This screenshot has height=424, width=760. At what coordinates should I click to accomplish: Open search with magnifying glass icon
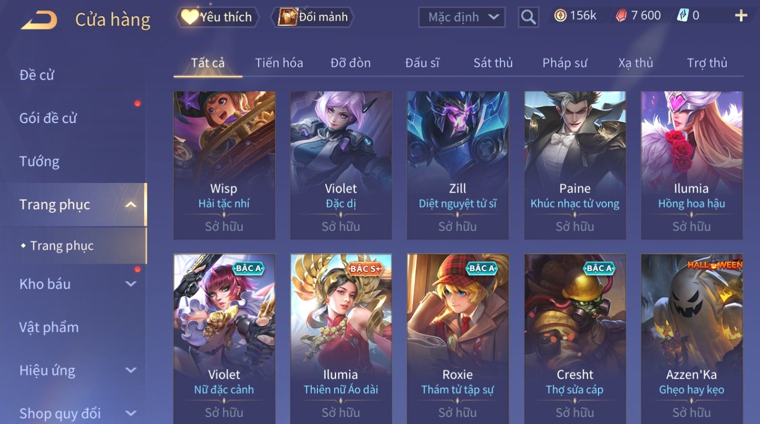coord(528,17)
